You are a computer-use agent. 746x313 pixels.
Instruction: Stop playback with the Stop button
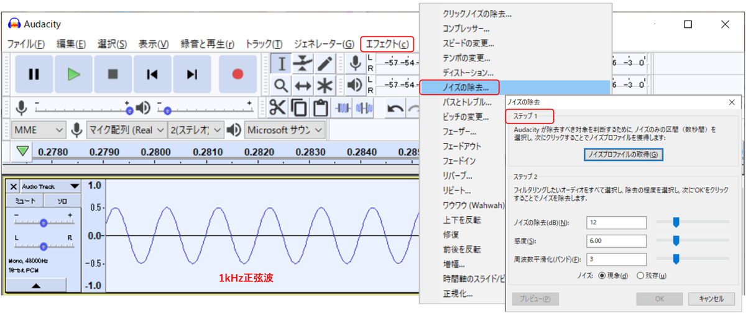[113, 74]
